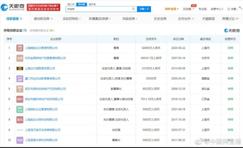
Task: Open the 所属集团/族群 tab
Action: point(99,19)
